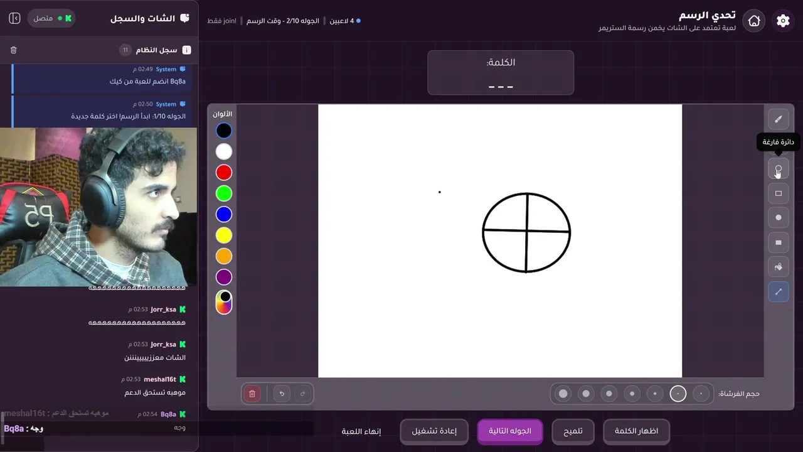Click the Kick icon beside Bq8a message
Screen dimensions: 803x452
(x=183, y=414)
